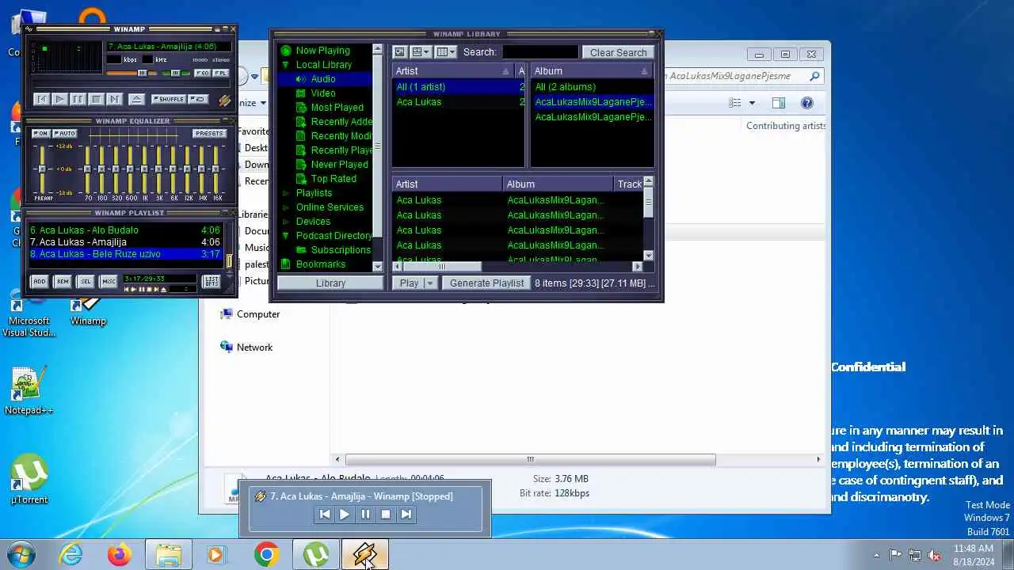Open the pane layout dropdown left of Search

click(421, 52)
